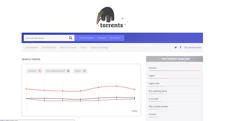Open the Twitter bird icon link
The width and height of the screenshot is (225, 121).
pyautogui.click(x=176, y=47)
